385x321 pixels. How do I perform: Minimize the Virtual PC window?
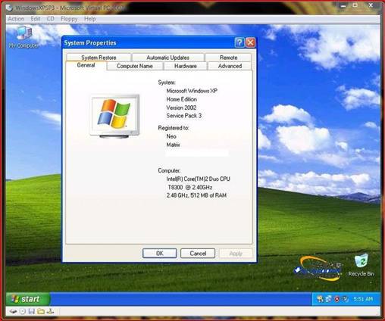pos(343,5)
